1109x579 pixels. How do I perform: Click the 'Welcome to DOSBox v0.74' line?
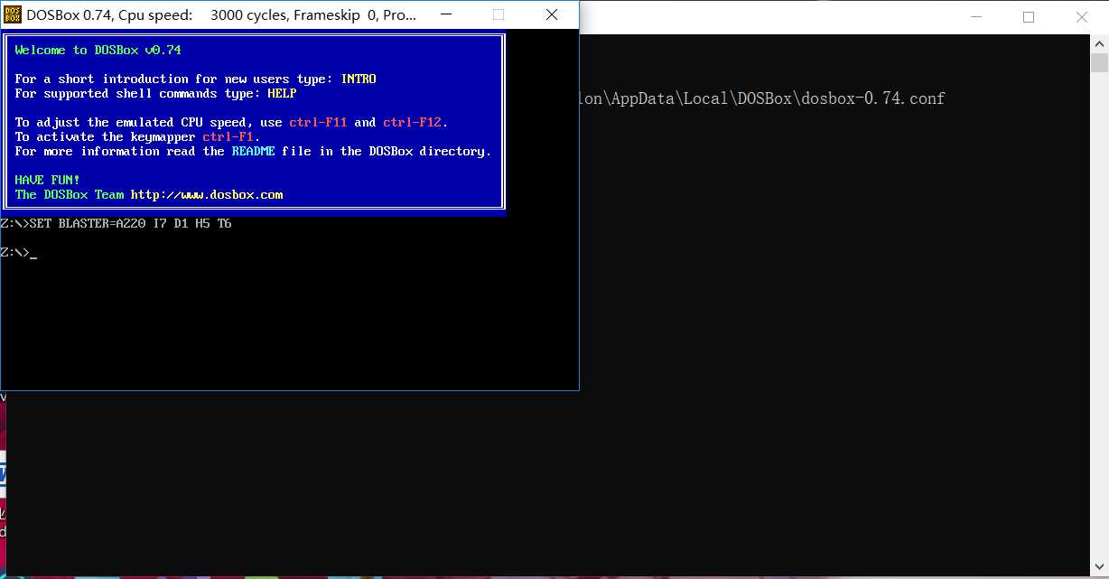tap(98, 50)
